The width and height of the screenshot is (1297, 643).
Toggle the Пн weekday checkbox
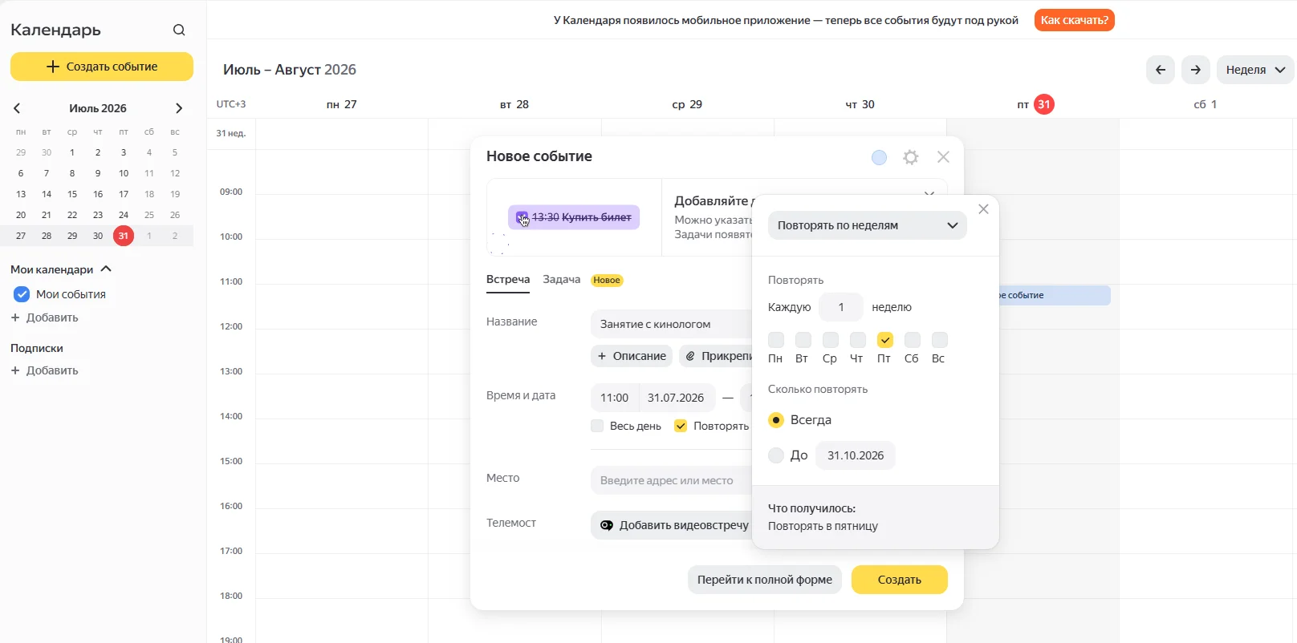(x=776, y=340)
